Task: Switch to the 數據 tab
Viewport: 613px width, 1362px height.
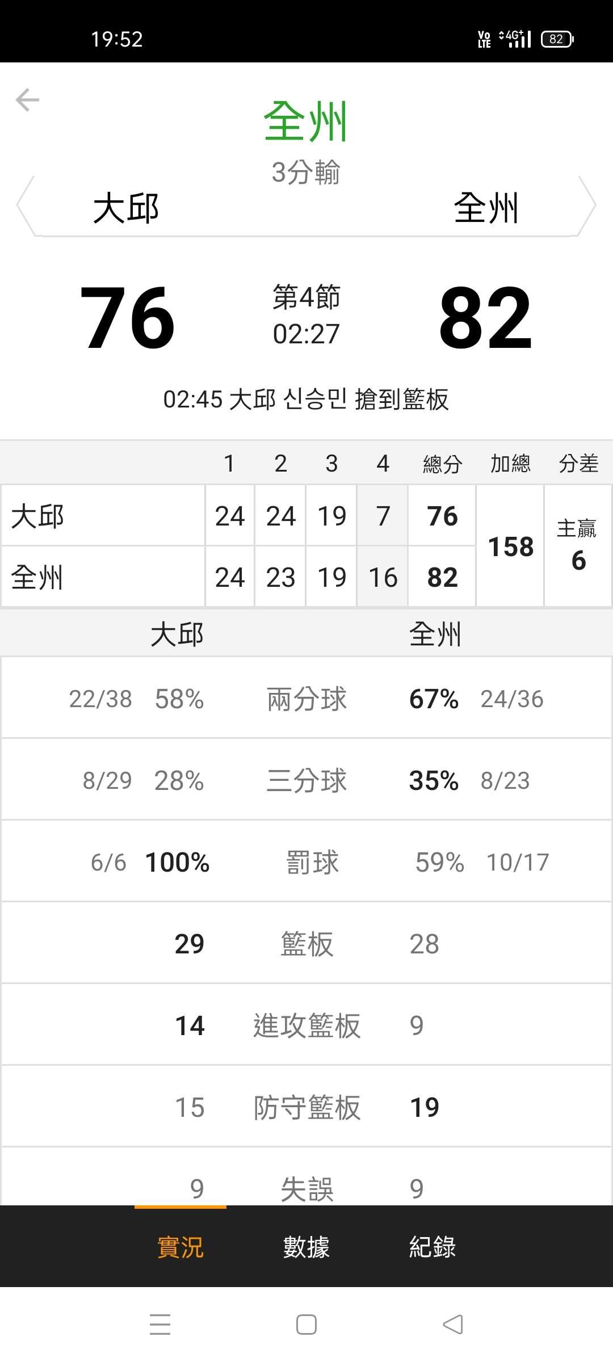Action: pos(306,1247)
